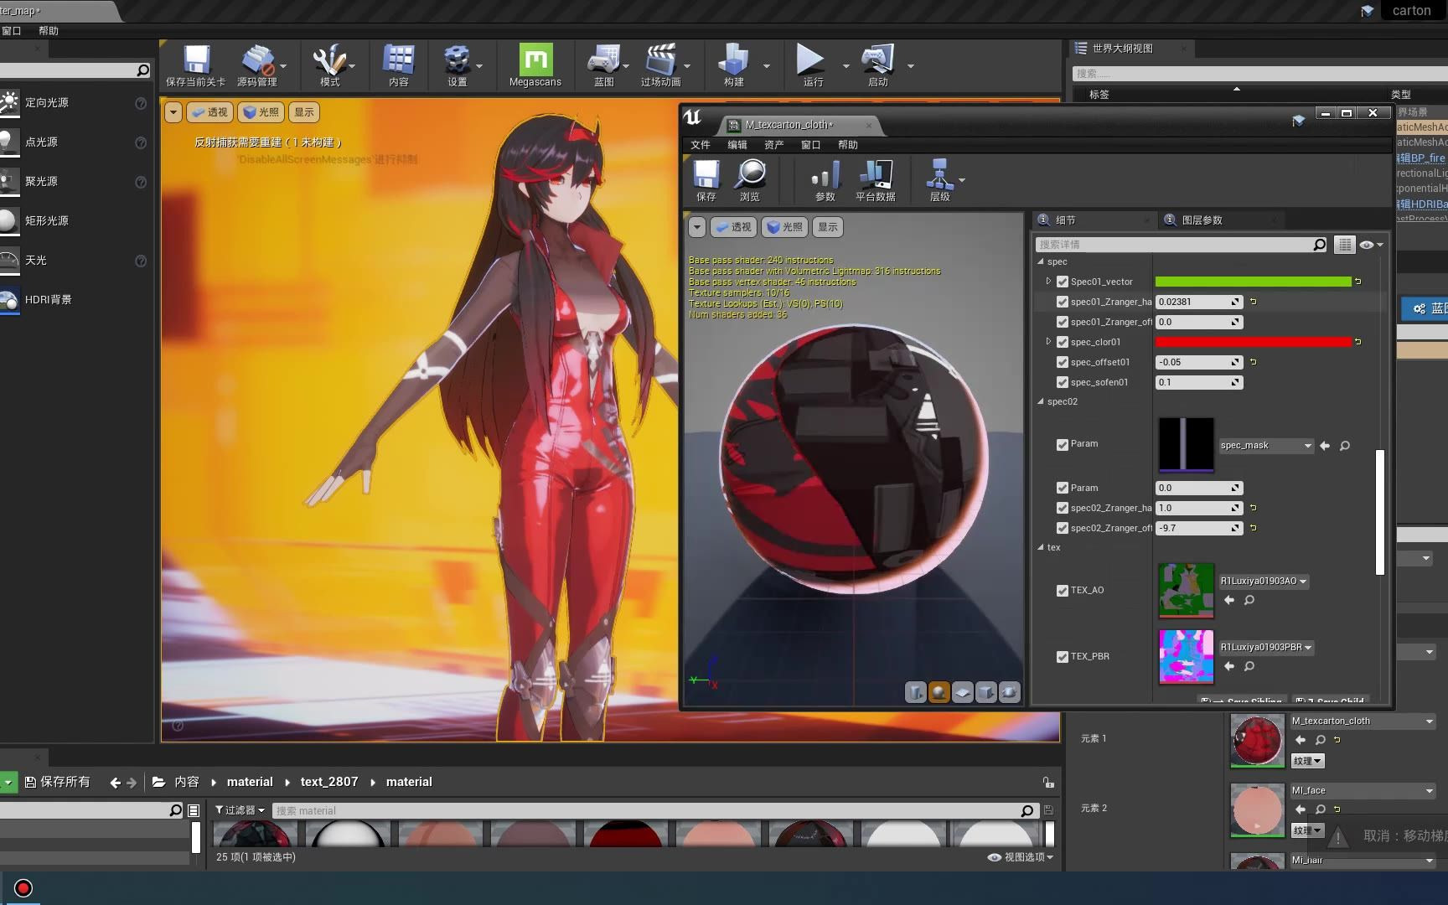Expand Spec01_vector color components
The height and width of the screenshot is (905, 1448).
click(1048, 282)
